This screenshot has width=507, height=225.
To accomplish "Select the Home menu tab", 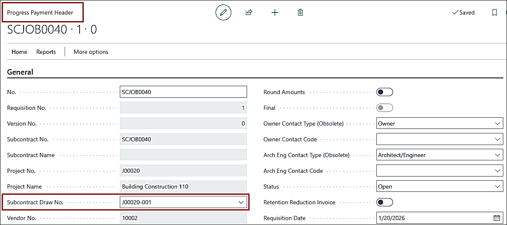I will point(19,52).
